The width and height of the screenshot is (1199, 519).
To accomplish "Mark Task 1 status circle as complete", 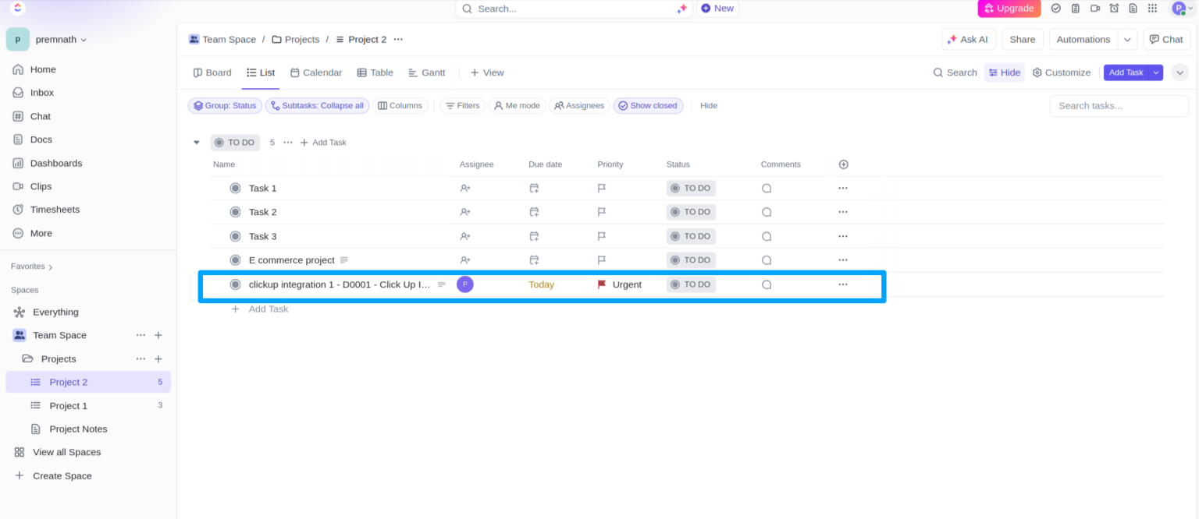I will click(235, 188).
